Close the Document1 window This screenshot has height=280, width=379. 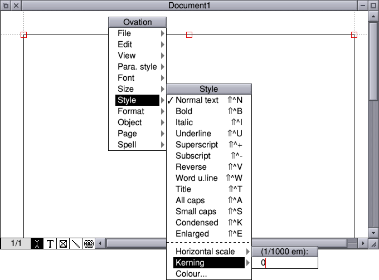(16, 6)
